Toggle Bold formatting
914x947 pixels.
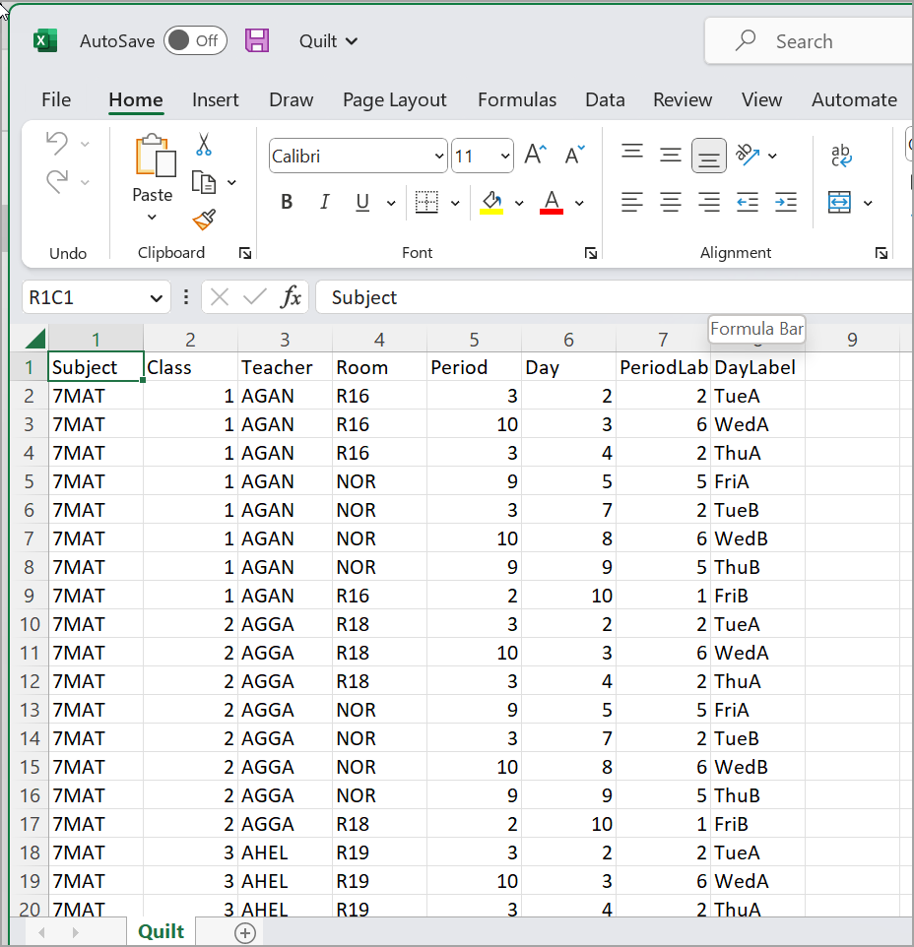tap(287, 203)
